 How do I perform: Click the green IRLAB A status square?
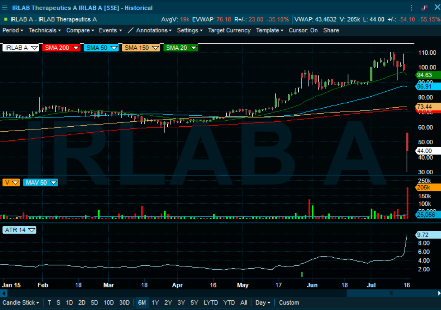pyautogui.click(x=6, y=19)
